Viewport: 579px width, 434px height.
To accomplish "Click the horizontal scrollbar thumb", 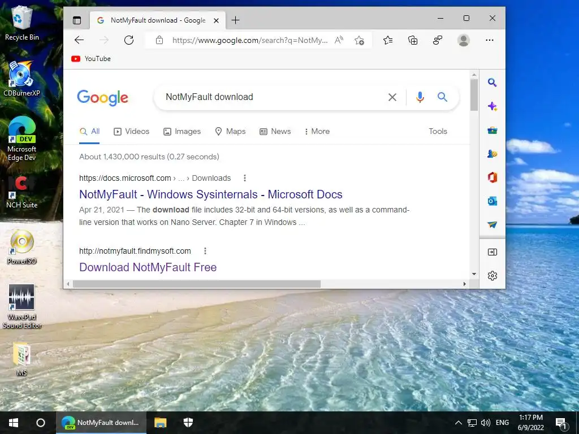I will coord(197,284).
